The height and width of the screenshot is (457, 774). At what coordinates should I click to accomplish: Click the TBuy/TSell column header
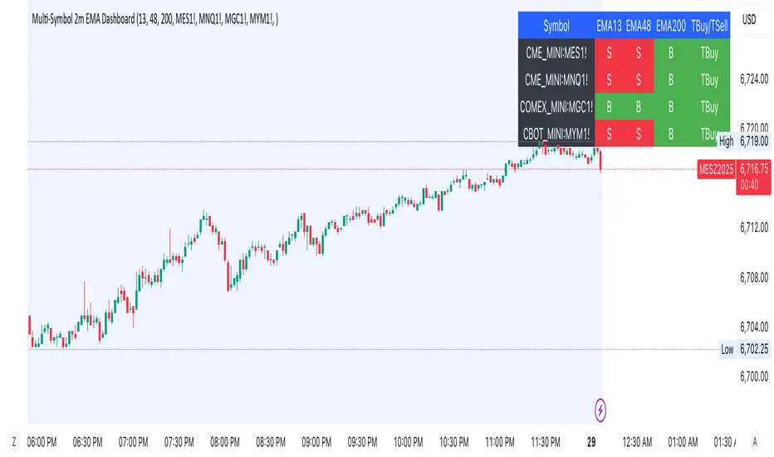[x=709, y=26]
